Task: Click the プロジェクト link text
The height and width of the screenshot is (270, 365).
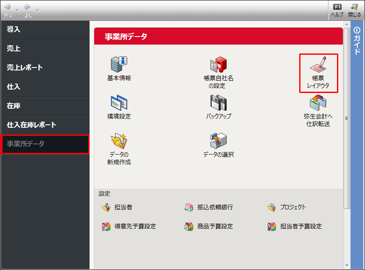Action: 293,207
